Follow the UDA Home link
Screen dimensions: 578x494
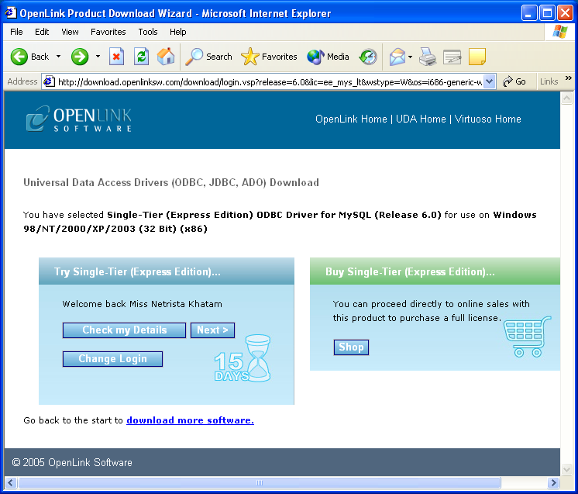pyautogui.click(x=421, y=119)
